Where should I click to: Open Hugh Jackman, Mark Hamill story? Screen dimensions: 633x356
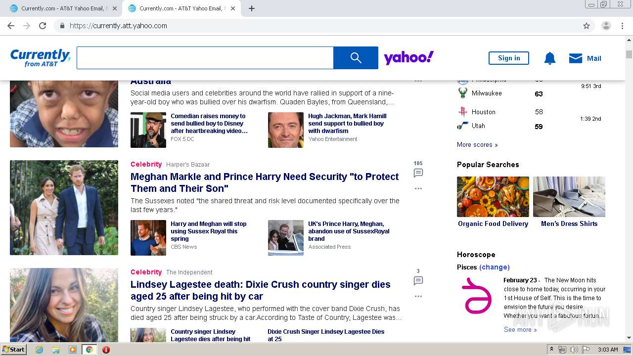pyautogui.click(x=347, y=124)
